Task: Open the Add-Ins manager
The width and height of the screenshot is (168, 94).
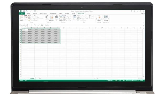Action: point(46,17)
